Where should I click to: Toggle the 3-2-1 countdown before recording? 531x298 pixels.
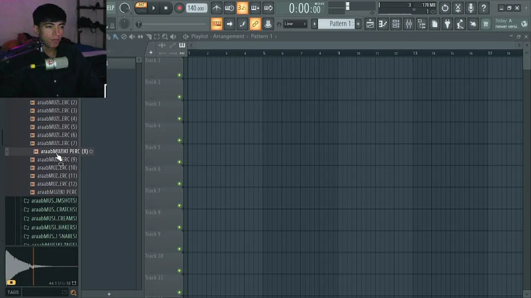242,8
